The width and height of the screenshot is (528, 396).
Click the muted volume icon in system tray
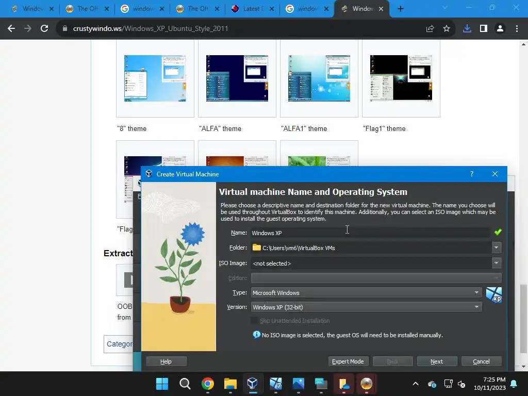[x=461, y=384]
